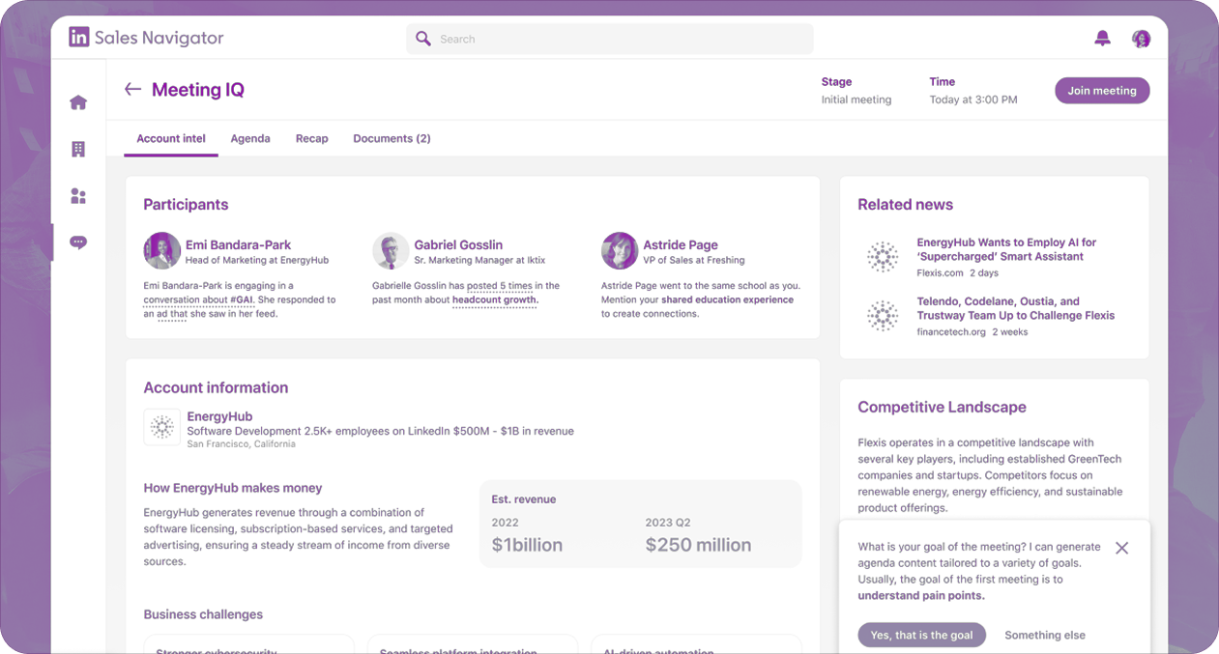Open the shared education experience link

tap(727, 299)
